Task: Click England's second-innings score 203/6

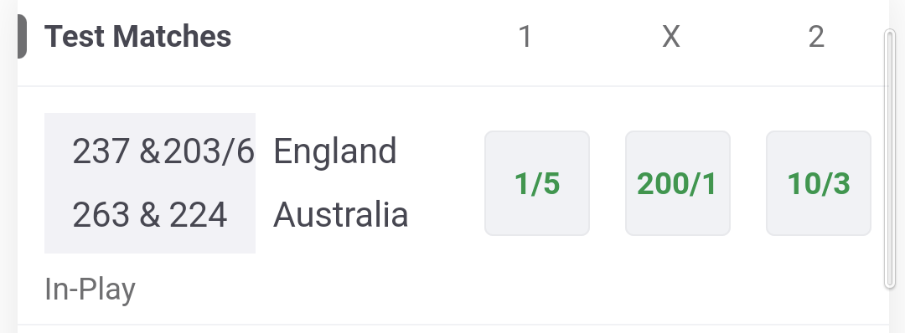Action: [x=209, y=152]
